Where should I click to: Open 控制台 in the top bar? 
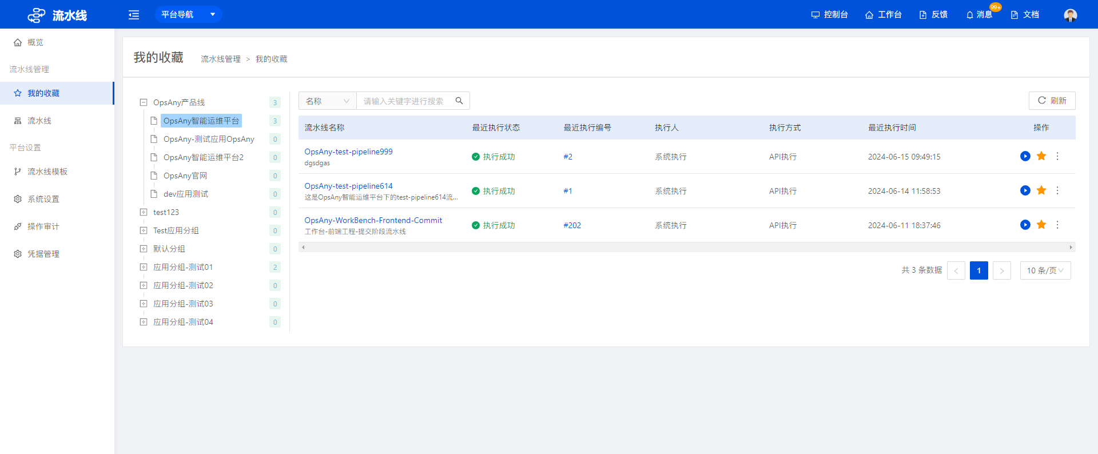click(x=829, y=14)
